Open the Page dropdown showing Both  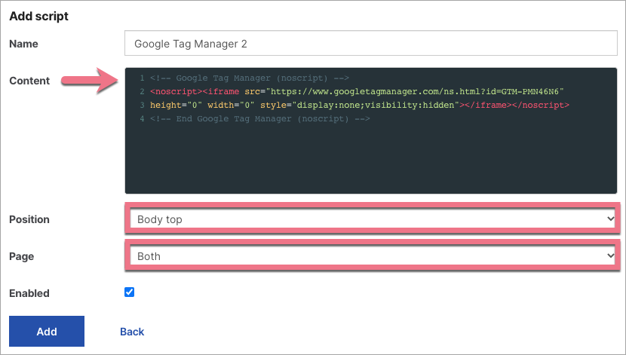[x=372, y=256]
